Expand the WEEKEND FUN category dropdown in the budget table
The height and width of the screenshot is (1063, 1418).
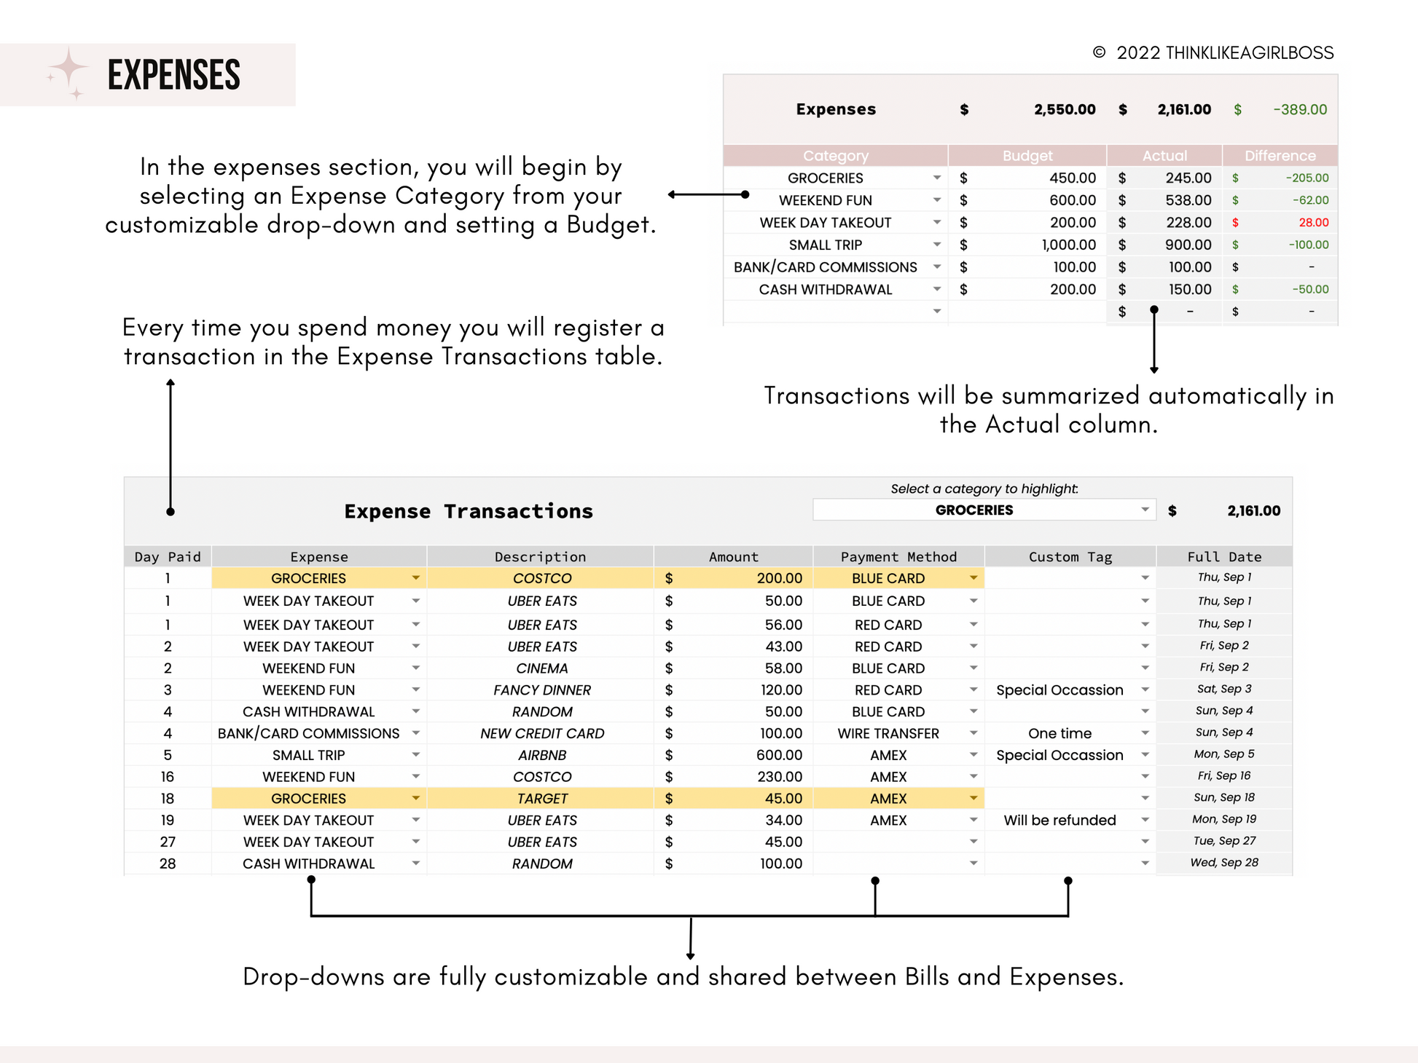pos(936,200)
